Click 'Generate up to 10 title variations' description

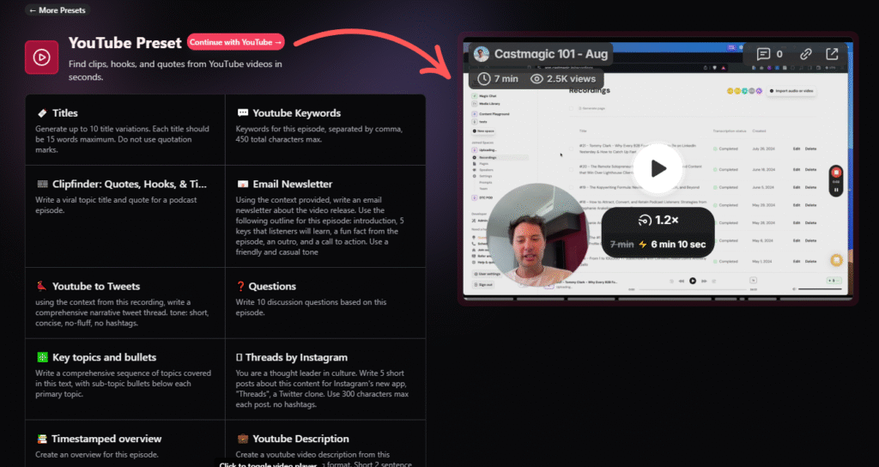(122, 139)
